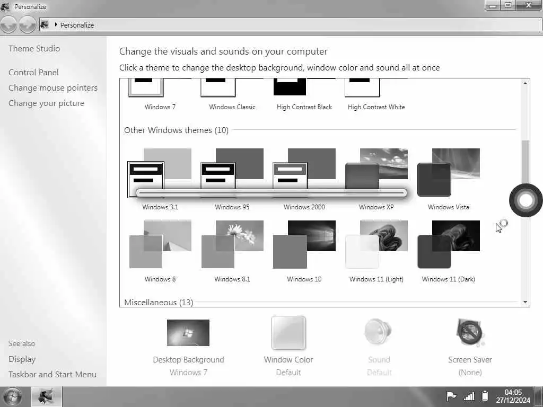
Task: Click the Miscellaneous (13) heading
Action: coord(159,302)
